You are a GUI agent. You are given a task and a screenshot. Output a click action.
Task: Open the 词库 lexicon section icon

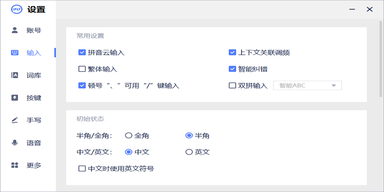pyautogui.click(x=14, y=75)
